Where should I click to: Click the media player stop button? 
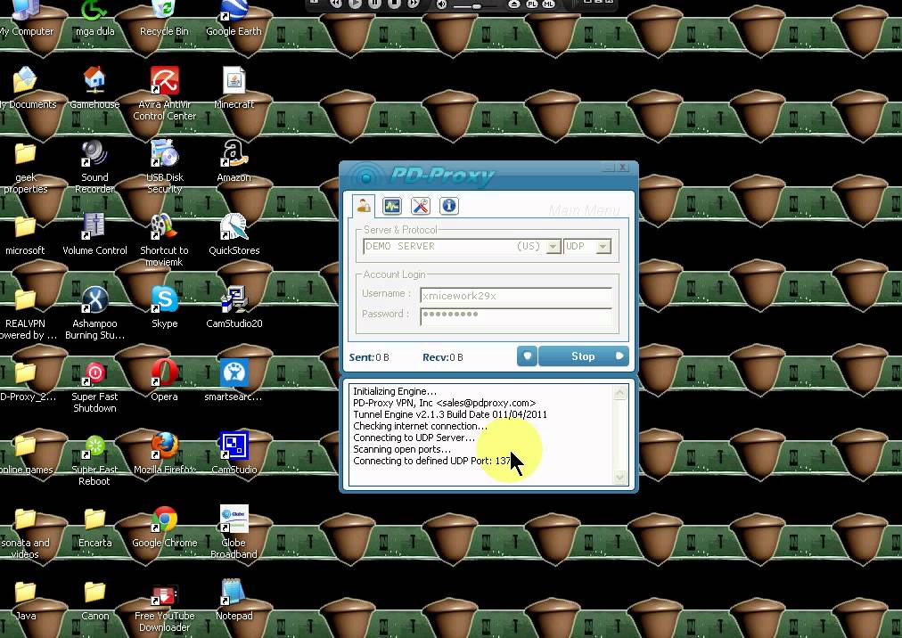point(394,4)
